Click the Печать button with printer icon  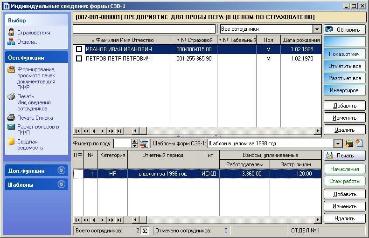(345, 156)
